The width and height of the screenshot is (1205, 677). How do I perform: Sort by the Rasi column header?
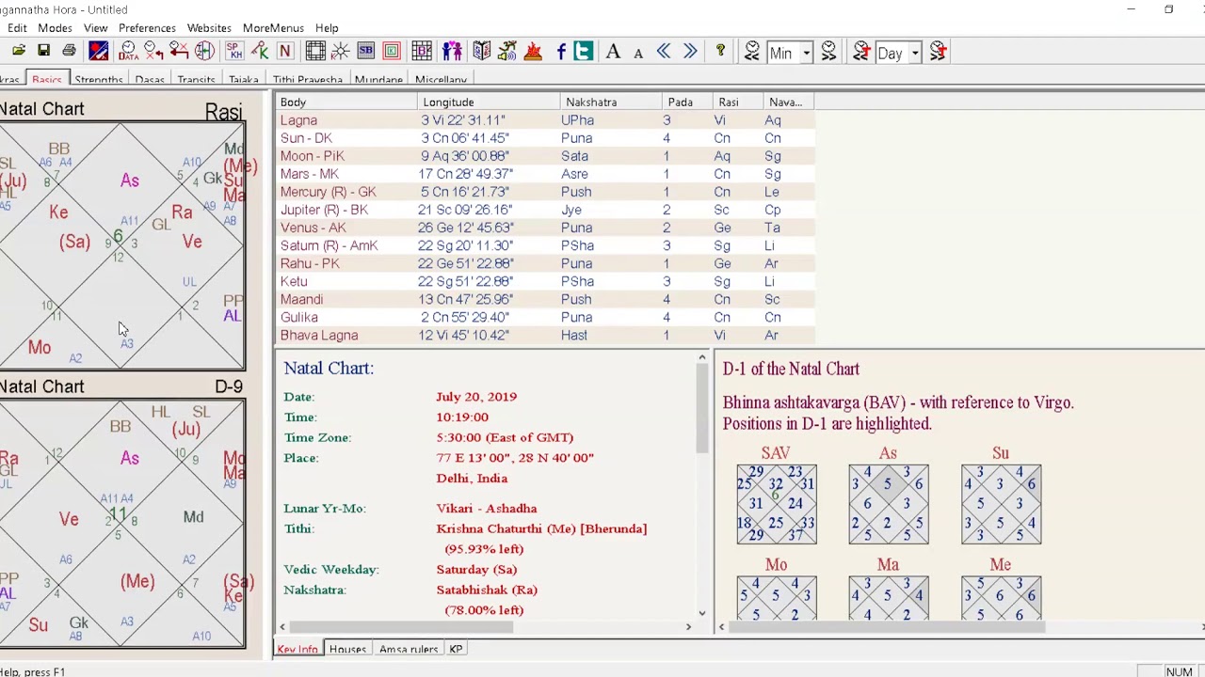pos(738,102)
